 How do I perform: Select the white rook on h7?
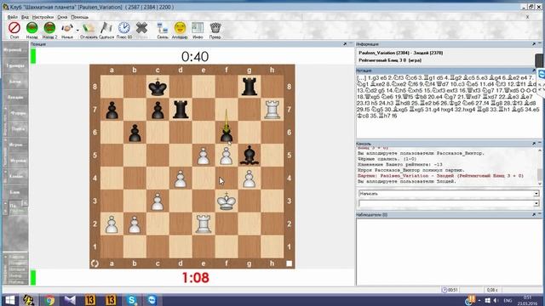pyautogui.click(x=272, y=110)
